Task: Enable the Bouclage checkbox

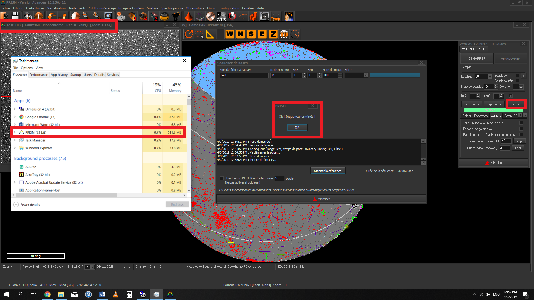Action: click(x=517, y=76)
